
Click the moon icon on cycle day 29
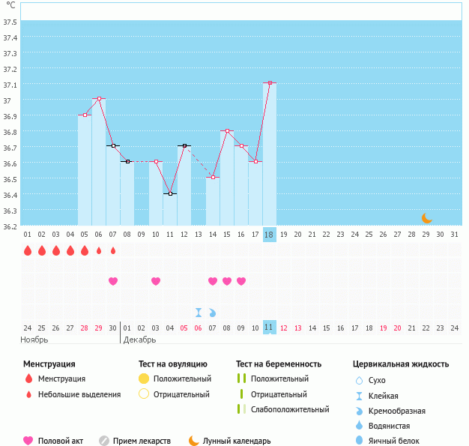pos(426,218)
